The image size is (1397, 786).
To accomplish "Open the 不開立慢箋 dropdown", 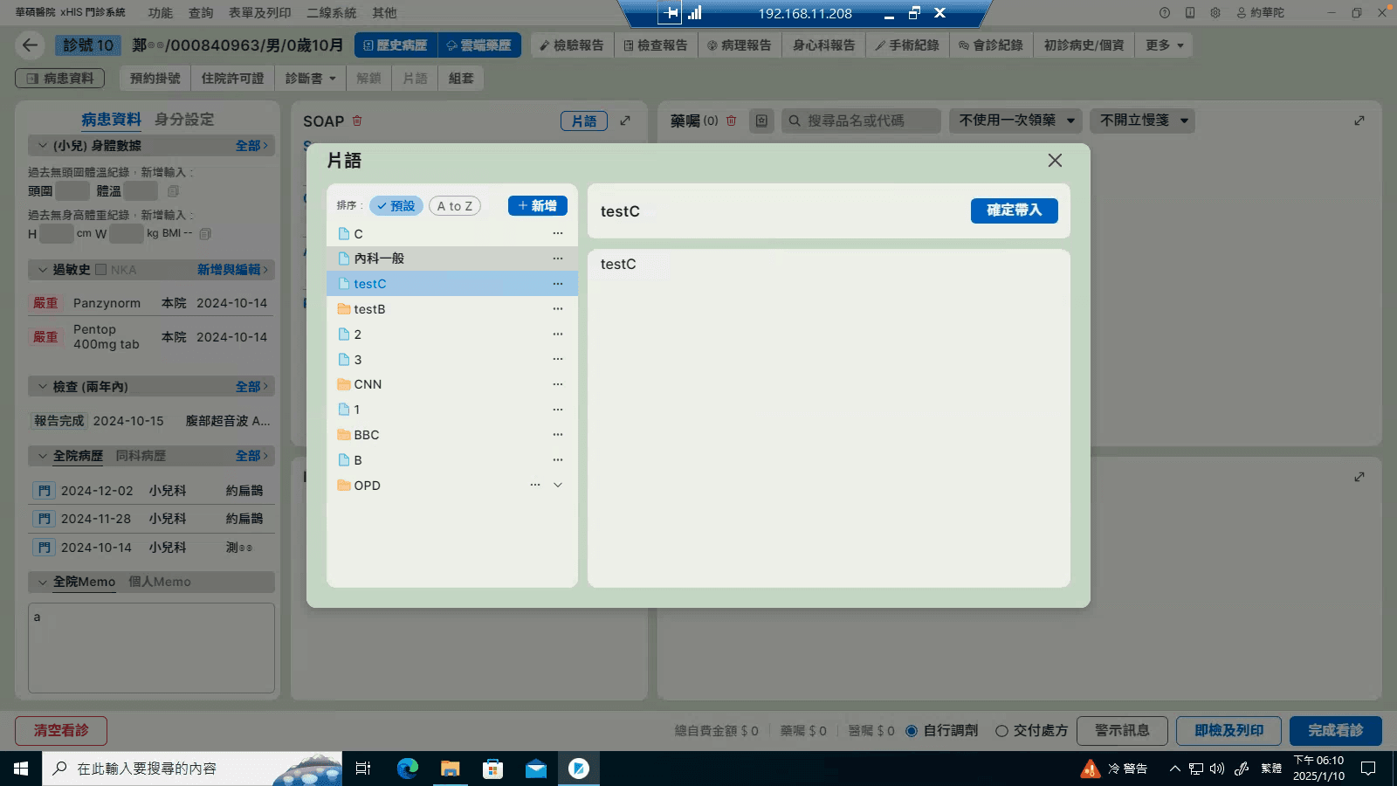I will pos(1143,121).
